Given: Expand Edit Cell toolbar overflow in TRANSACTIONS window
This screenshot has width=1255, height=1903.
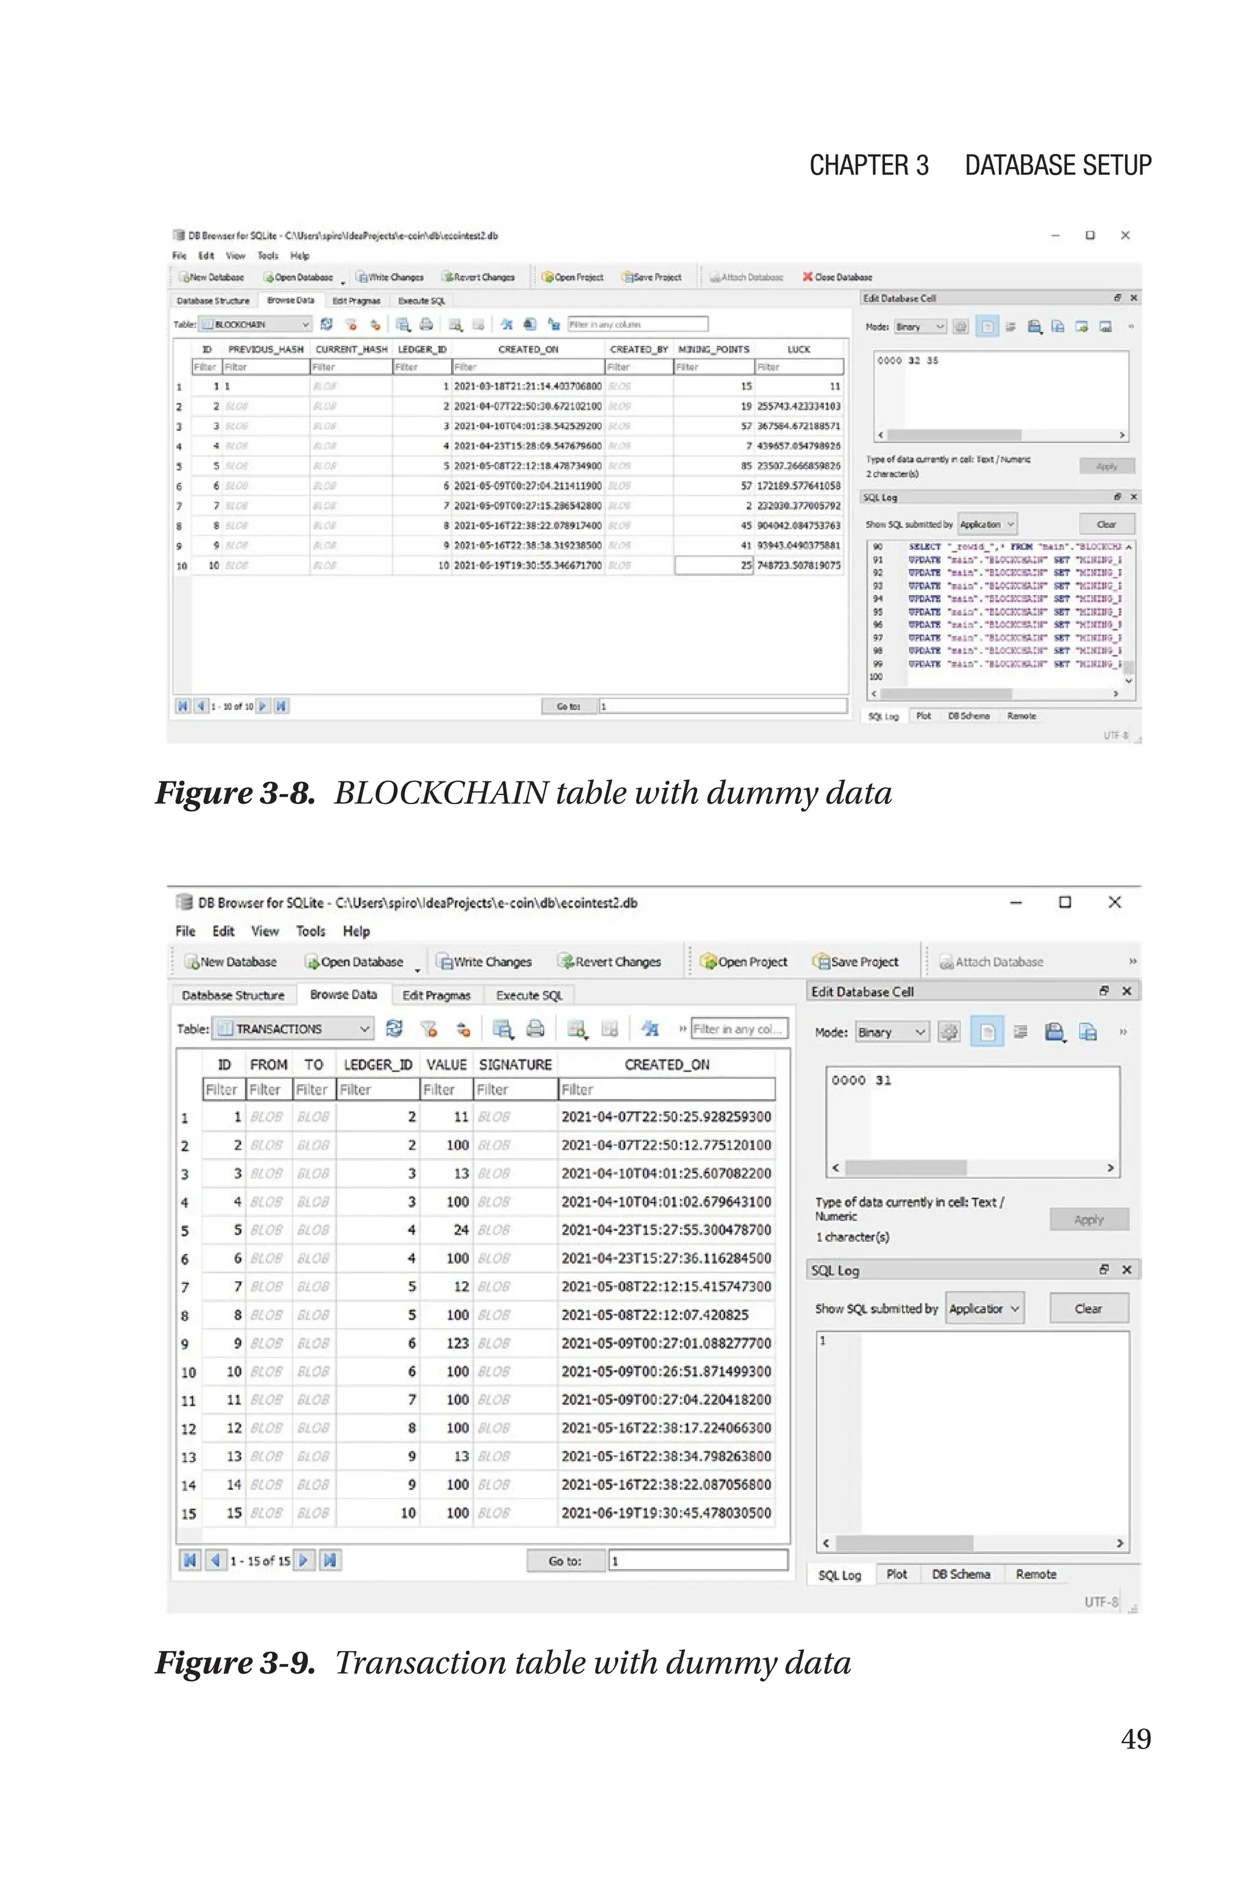Looking at the screenshot, I should [x=1122, y=1031].
